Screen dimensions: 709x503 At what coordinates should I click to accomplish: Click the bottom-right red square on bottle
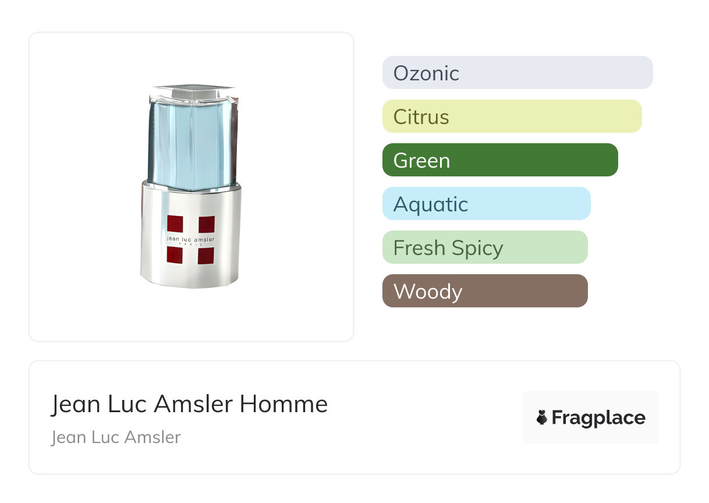coord(207,256)
